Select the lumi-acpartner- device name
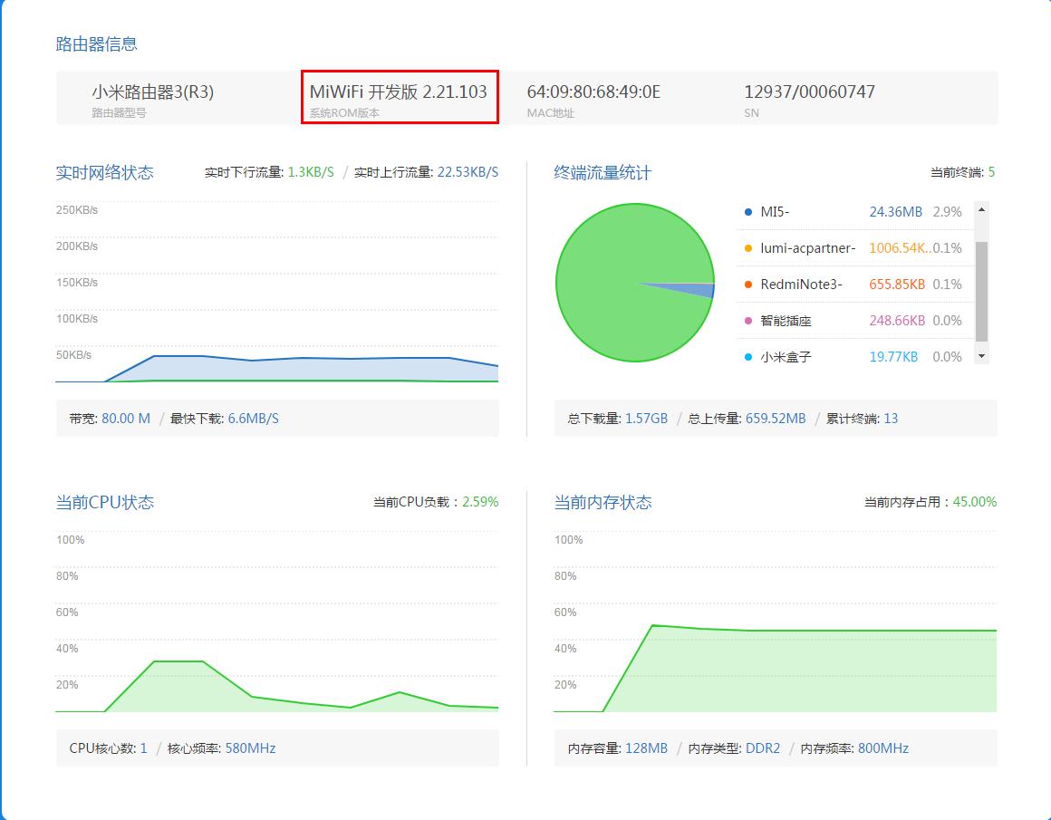 (x=807, y=248)
